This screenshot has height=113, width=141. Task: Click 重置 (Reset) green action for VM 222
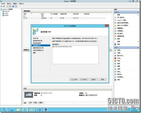click(x=119, y=66)
